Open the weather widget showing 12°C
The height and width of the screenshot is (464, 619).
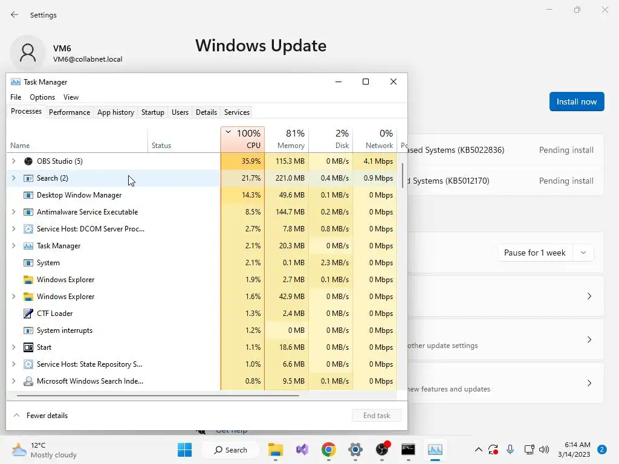pyautogui.click(x=44, y=449)
